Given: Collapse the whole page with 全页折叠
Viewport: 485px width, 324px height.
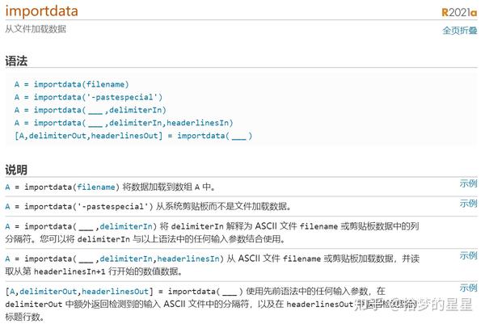Looking at the screenshot, I should [x=460, y=31].
